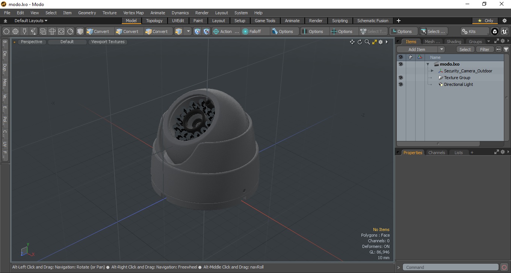Click the unfolded cube cross icon
The width and height of the screenshot is (511, 273).
[x=52, y=31]
